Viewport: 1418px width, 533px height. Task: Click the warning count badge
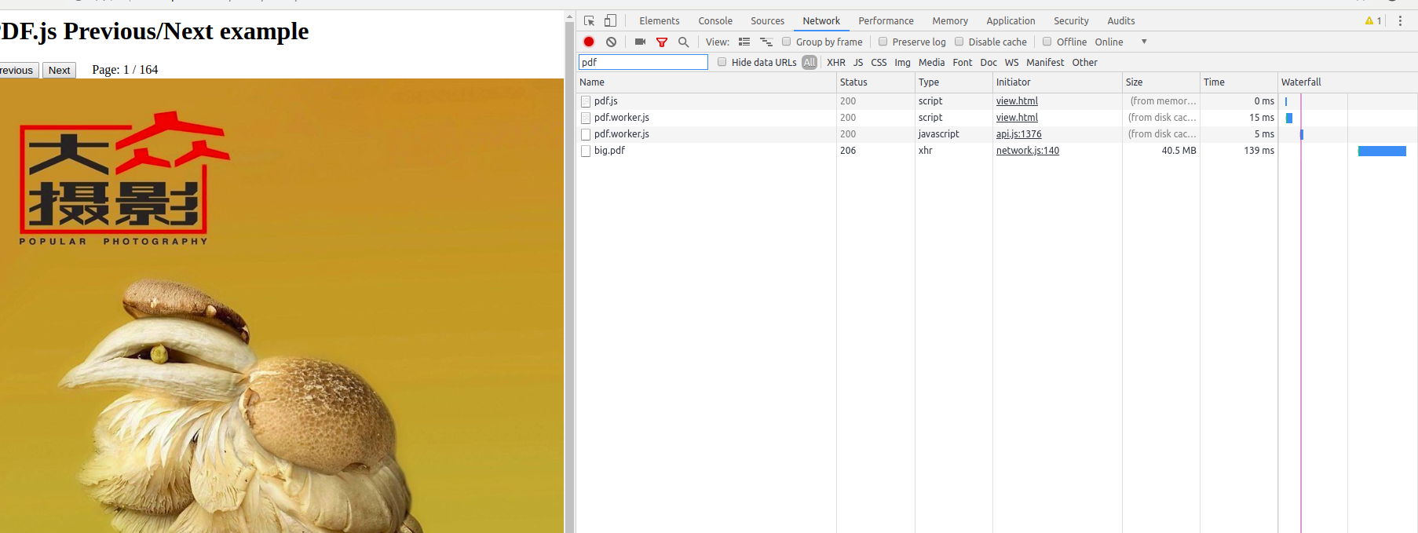pyautogui.click(x=1373, y=21)
